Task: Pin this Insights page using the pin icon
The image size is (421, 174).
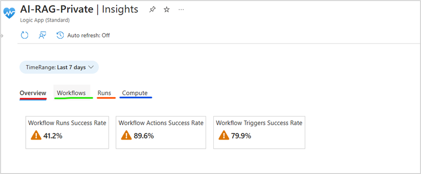Action: [152, 10]
